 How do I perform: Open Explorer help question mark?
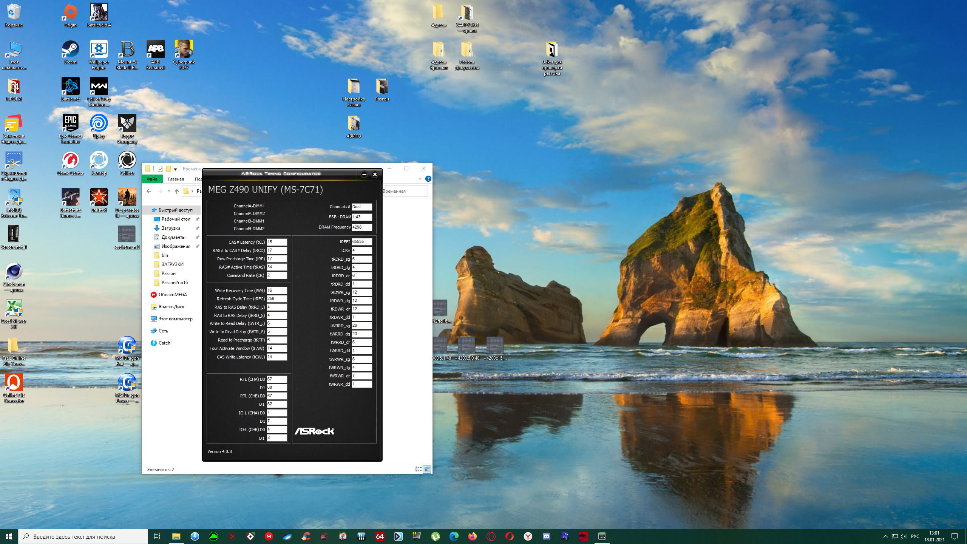(x=428, y=179)
